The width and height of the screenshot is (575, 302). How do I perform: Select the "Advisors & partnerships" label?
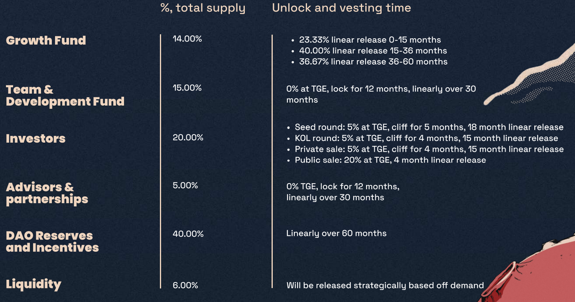click(47, 193)
